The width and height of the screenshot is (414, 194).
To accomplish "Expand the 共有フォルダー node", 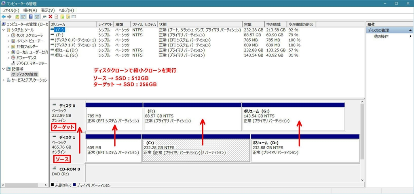I will [x=8, y=46].
